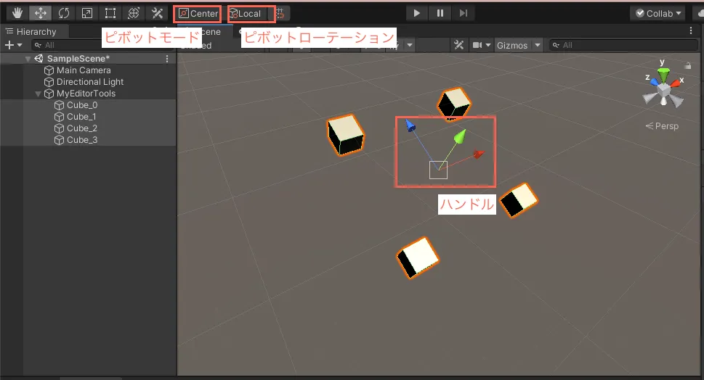
Task: Select Cube_2 in the Hierarchy
Action: pyautogui.click(x=81, y=128)
